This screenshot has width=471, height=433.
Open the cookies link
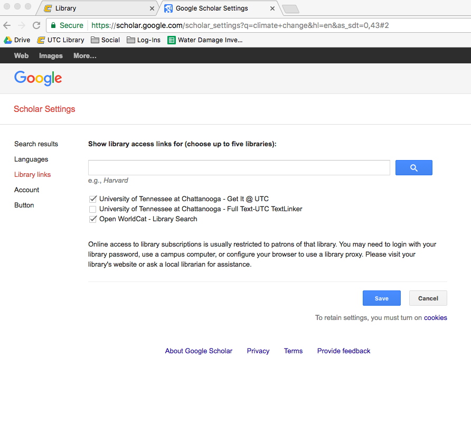coord(435,318)
